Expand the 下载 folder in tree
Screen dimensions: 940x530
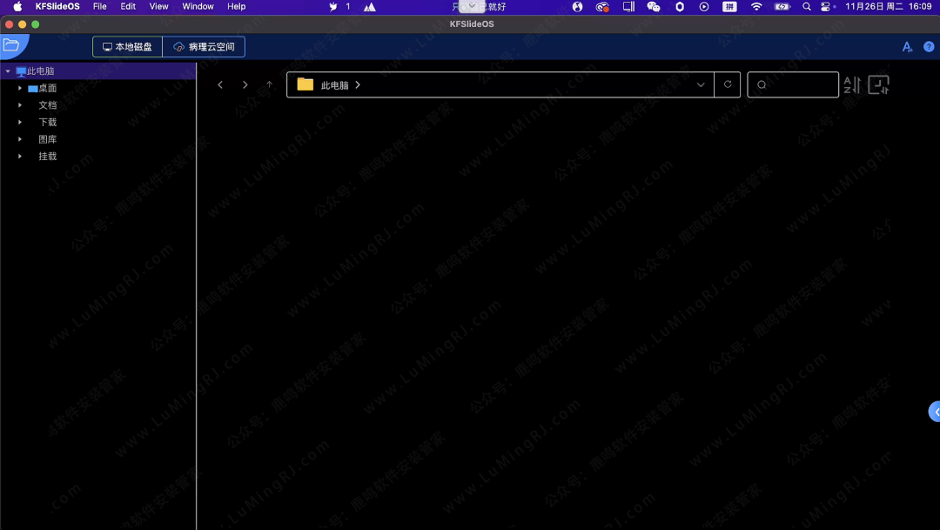20,123
